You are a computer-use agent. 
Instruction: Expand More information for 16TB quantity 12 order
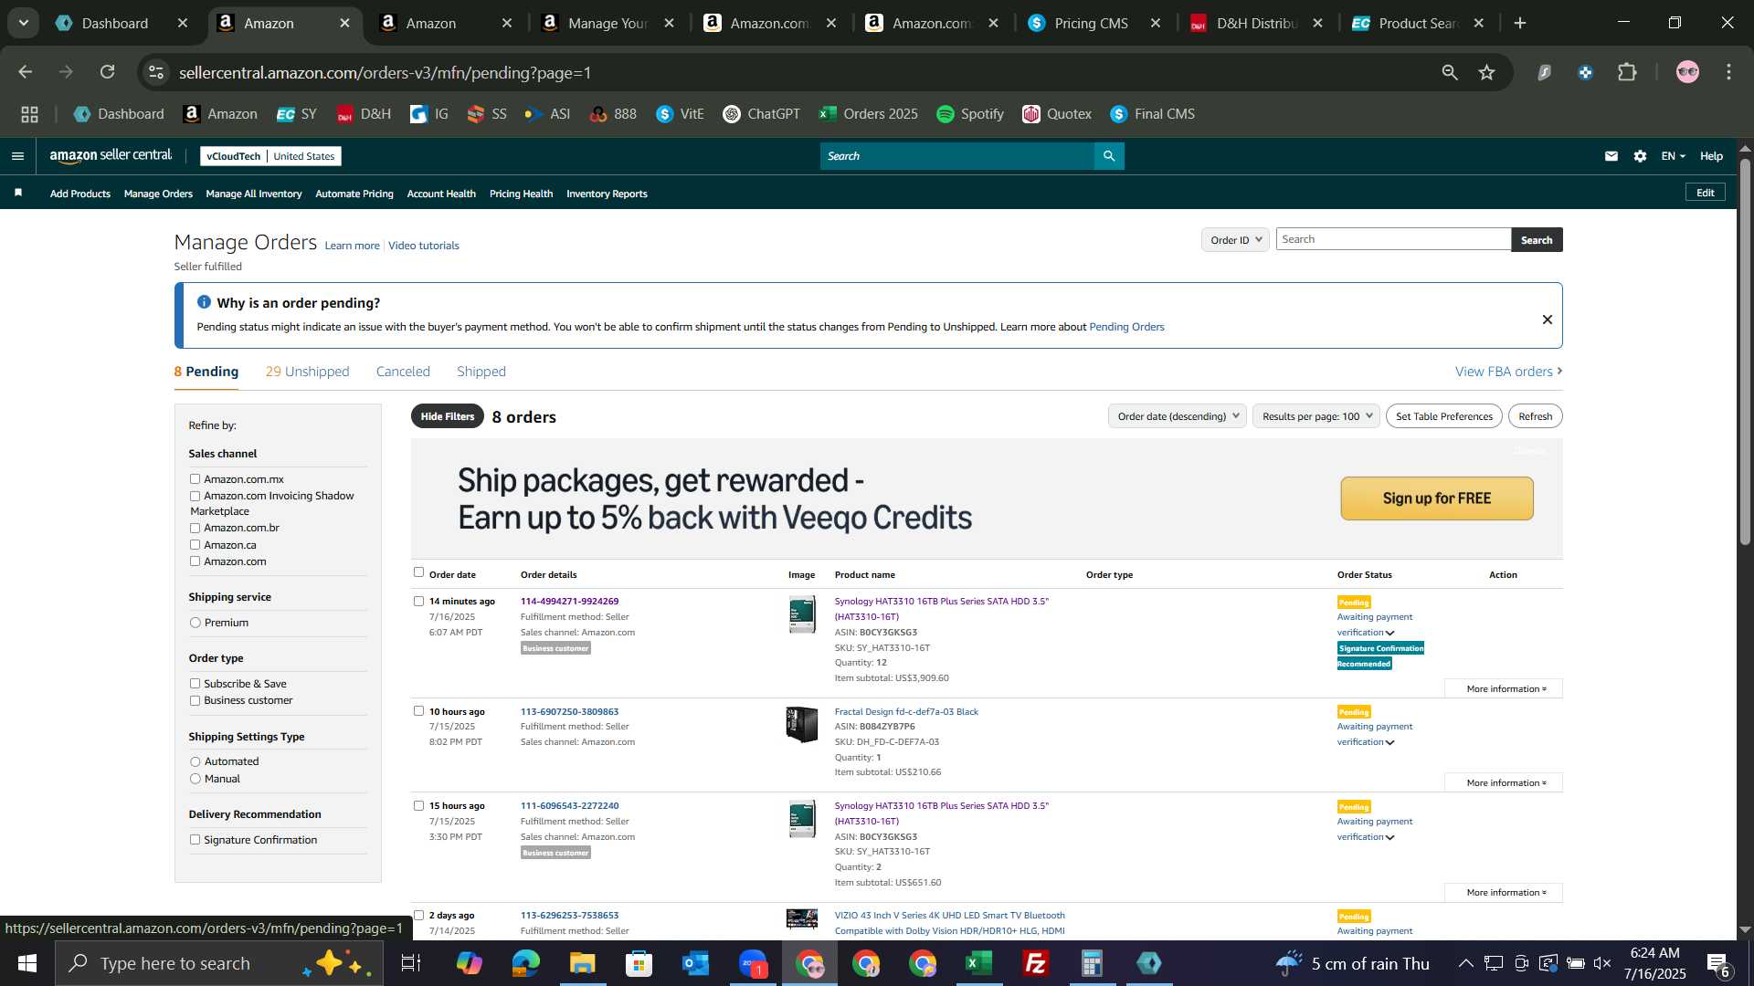click(x=1505, y=688)
